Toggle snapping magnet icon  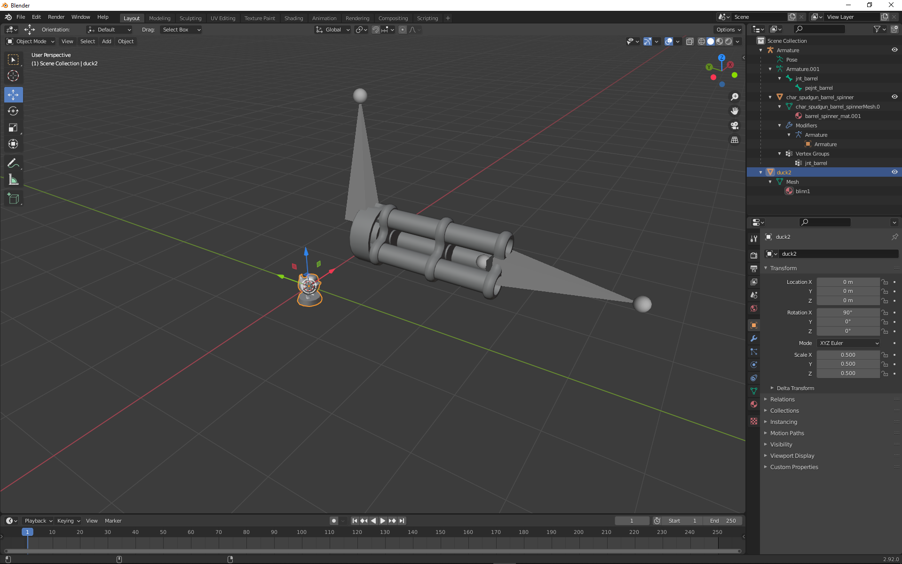coord(376,30)
